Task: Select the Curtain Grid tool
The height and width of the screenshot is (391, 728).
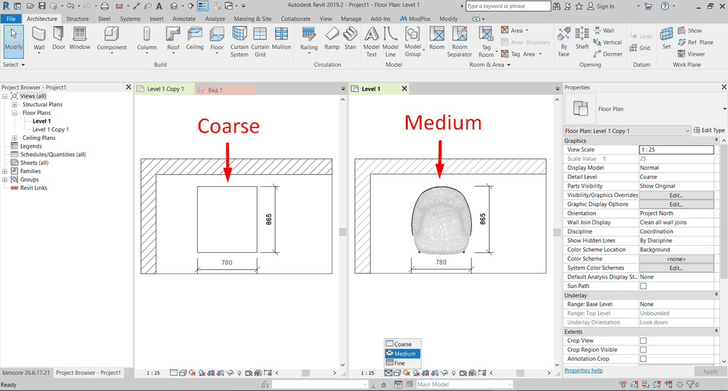Action: pos(260,42)
